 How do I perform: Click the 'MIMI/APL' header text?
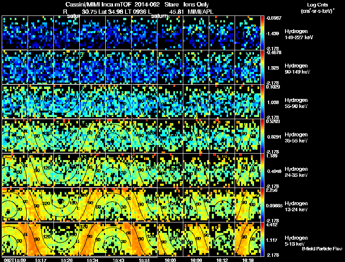click(x=201, y=12)
